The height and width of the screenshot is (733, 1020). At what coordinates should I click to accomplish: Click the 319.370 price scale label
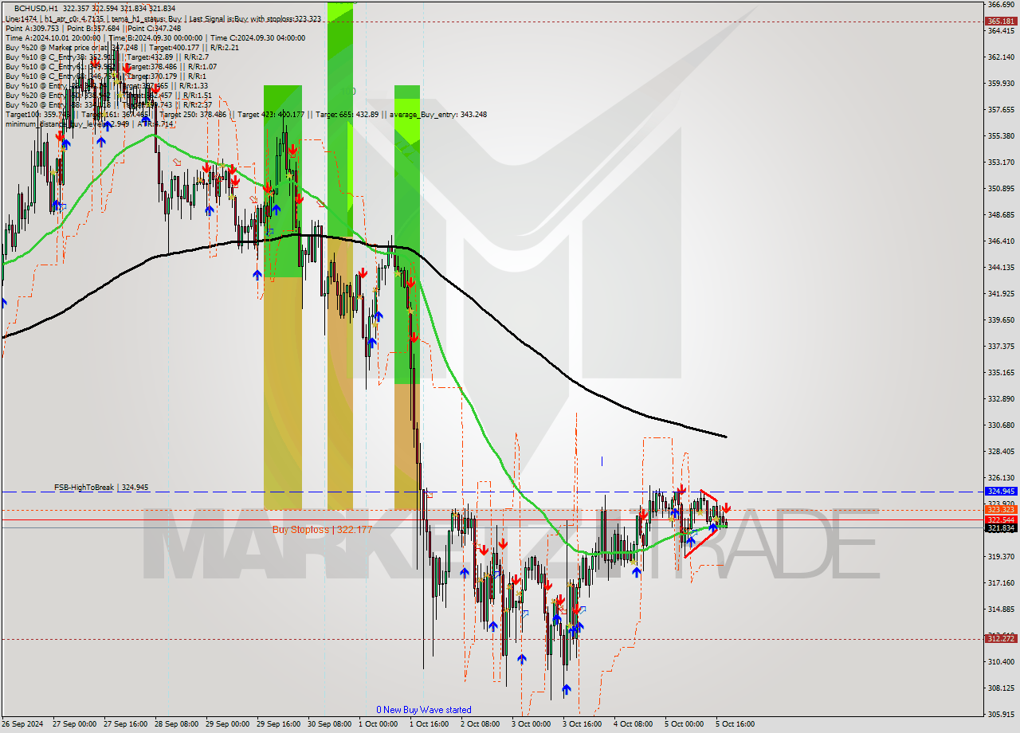point(1002,556)
